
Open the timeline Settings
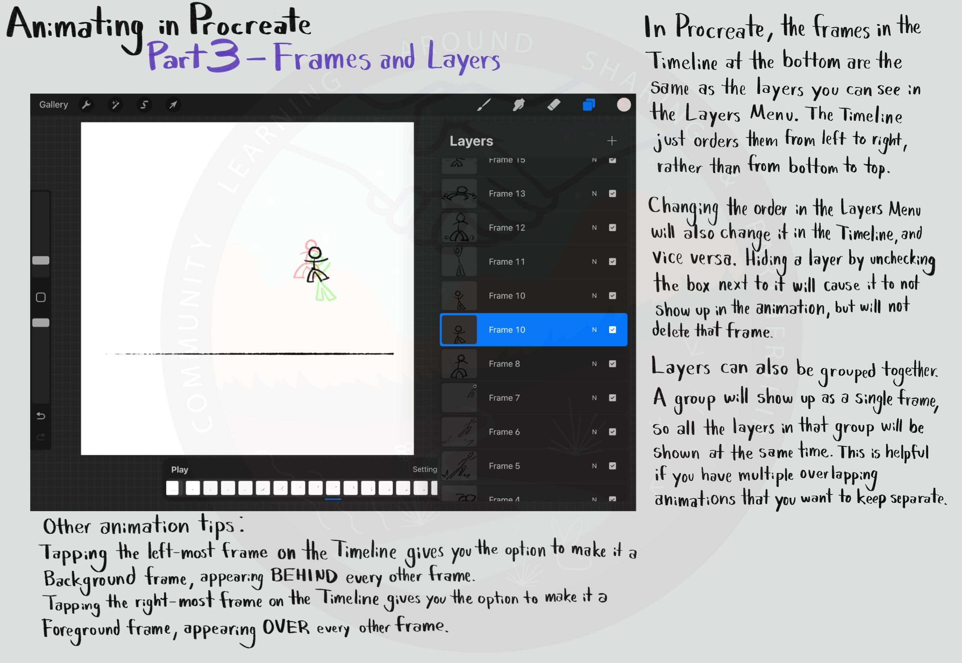pos(425,469)
